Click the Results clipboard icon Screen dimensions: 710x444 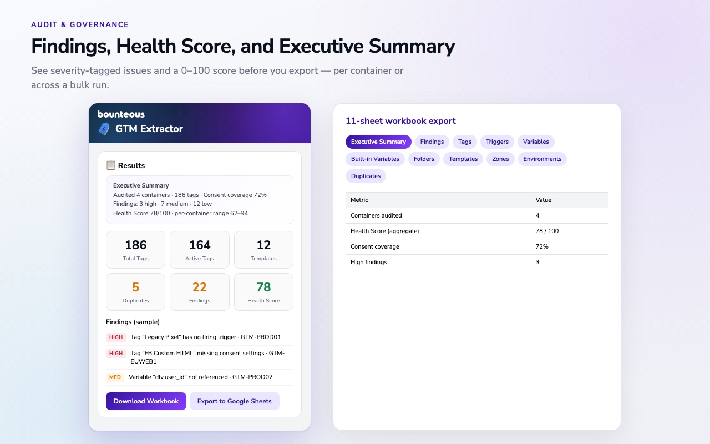111,165
